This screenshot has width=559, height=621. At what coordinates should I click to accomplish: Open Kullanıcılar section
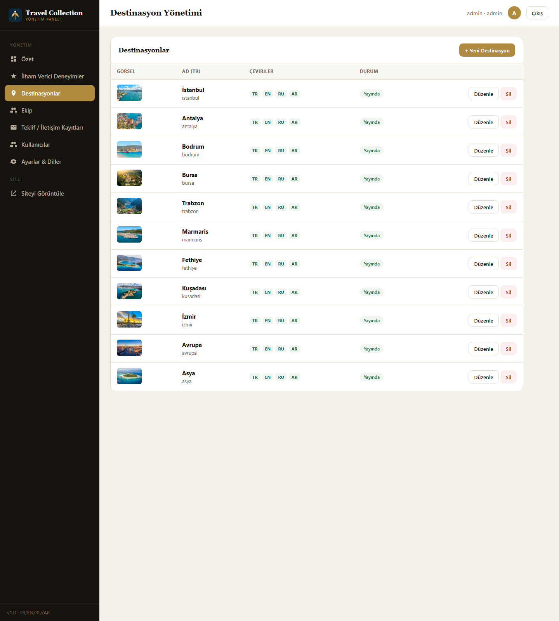[50, 144]
